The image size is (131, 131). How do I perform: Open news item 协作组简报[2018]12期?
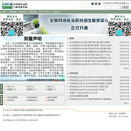[91, 52]
